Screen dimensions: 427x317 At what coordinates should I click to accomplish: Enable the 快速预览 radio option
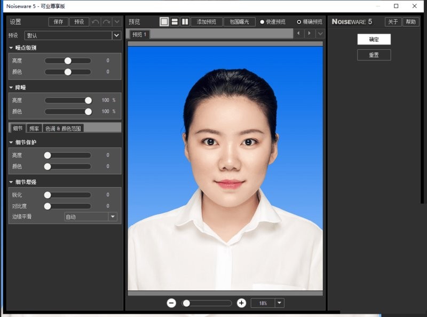point(262,22)
